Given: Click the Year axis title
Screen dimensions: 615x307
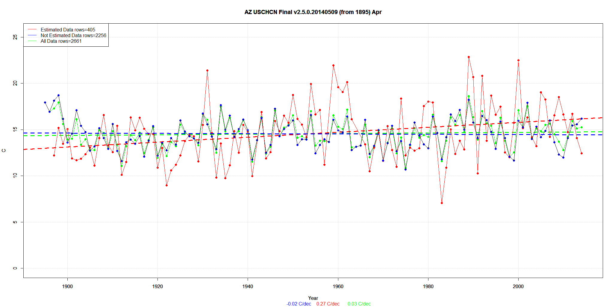Looking at the screenshot, I should (313, 298).
